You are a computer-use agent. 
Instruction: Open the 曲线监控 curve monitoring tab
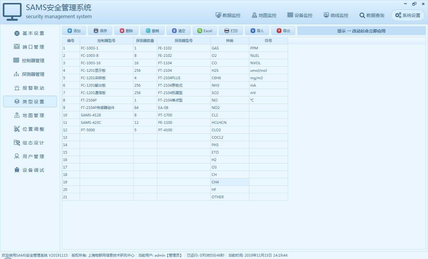point(336,15)
